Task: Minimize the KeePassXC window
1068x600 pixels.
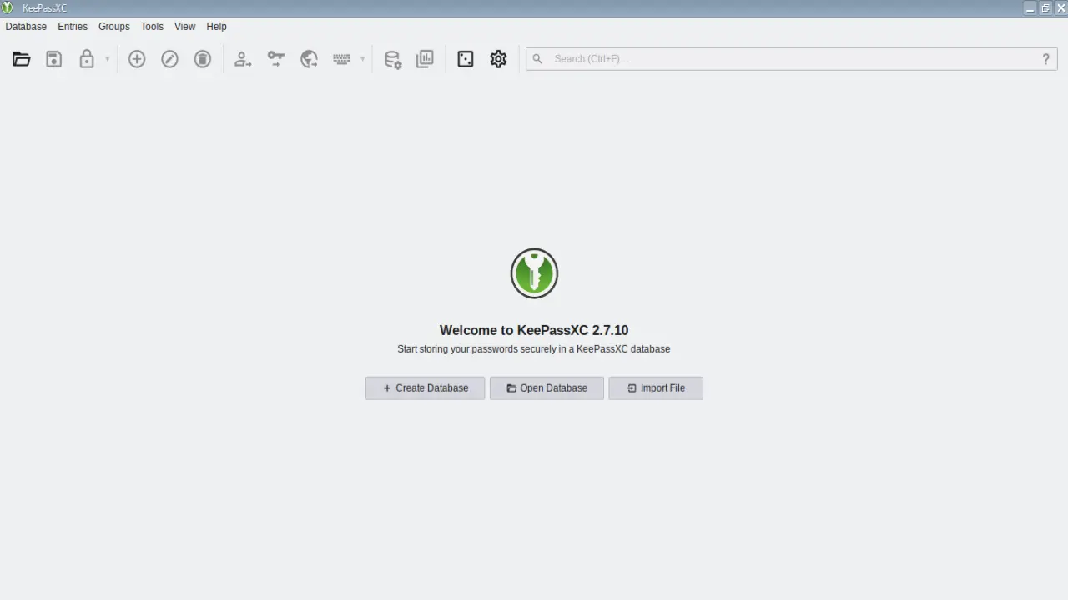Action: tap(1030, 8)
